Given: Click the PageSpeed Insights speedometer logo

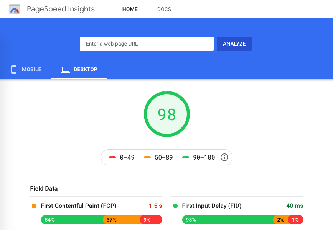Looking at the screenshot, I should (15, 9).
